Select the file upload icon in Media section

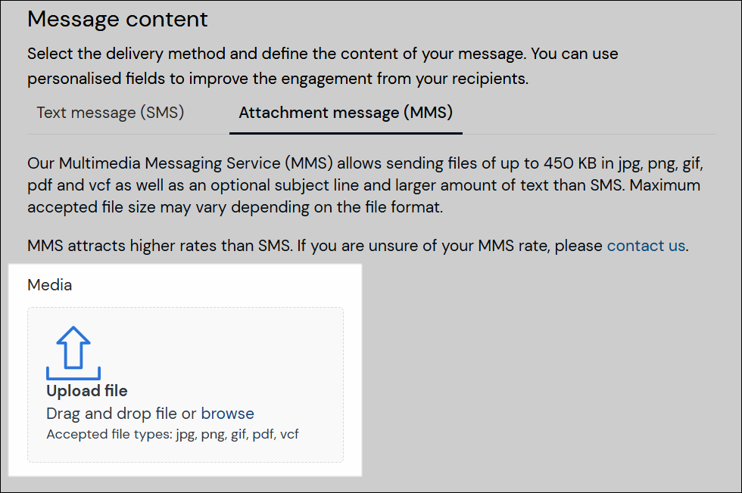coord(73,349)
